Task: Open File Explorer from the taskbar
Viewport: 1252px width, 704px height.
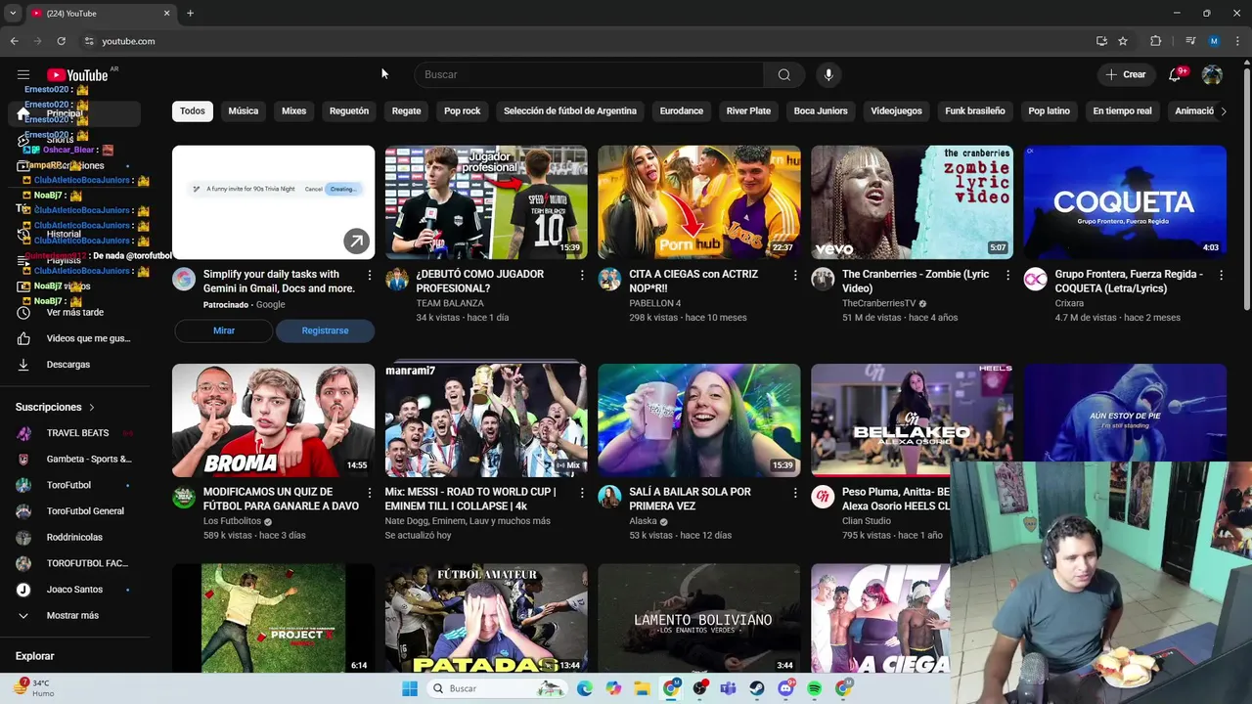Action: click(642, 688)
